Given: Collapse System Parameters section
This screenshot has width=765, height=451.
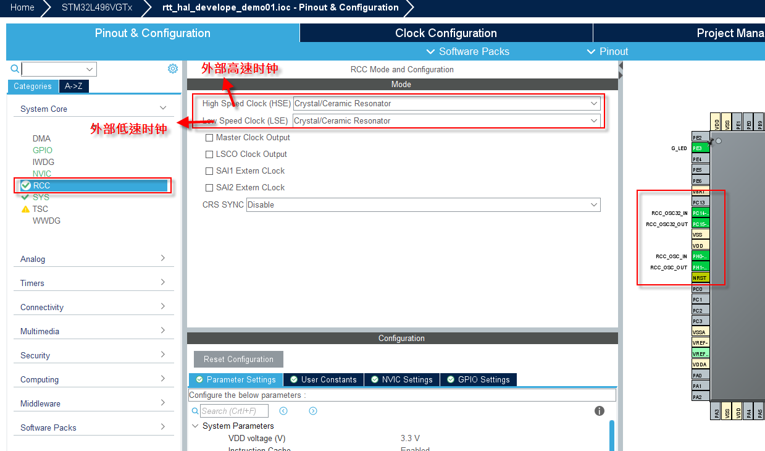Looking at the screenshot, I should tap(195, 426).
